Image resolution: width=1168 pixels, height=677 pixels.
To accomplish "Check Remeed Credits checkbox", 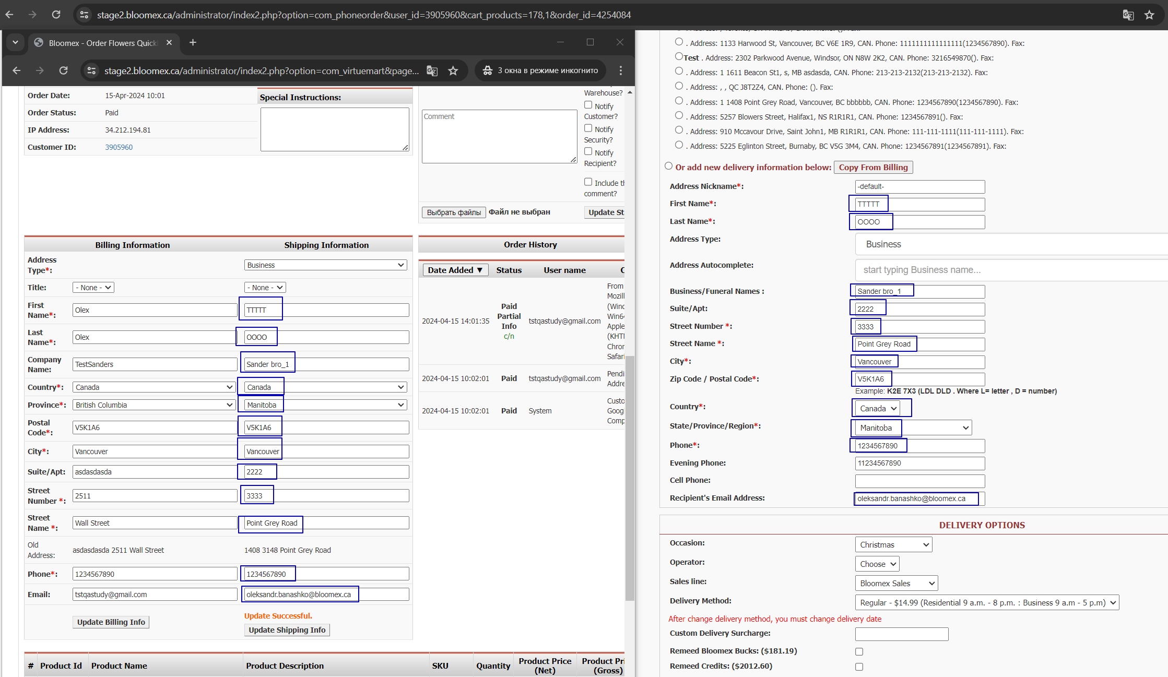I will coord(859,667).
